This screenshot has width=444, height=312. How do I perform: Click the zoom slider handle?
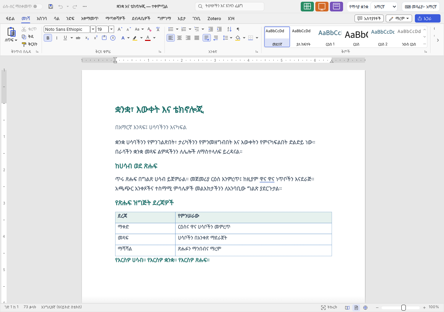[403, 307]
